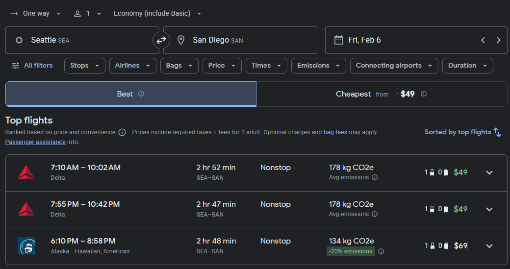Open the One way trip type dropdown
510x269 pixels.
[x=36, y=13]
